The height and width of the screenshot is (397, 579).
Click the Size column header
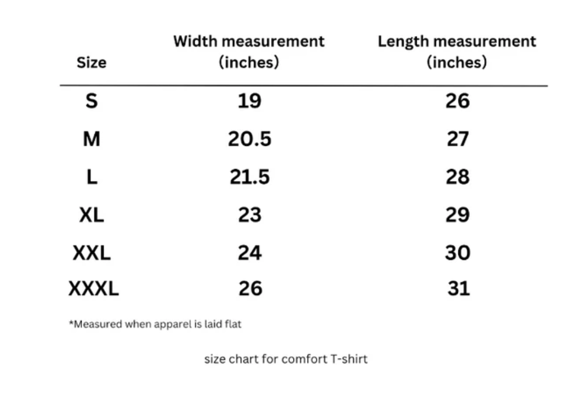click(x=92, y=63)
